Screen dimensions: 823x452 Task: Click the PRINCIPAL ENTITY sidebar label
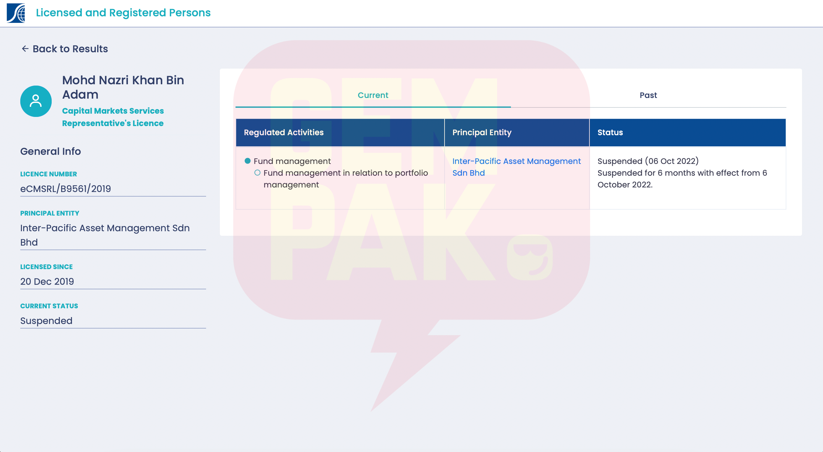point(50,213)
